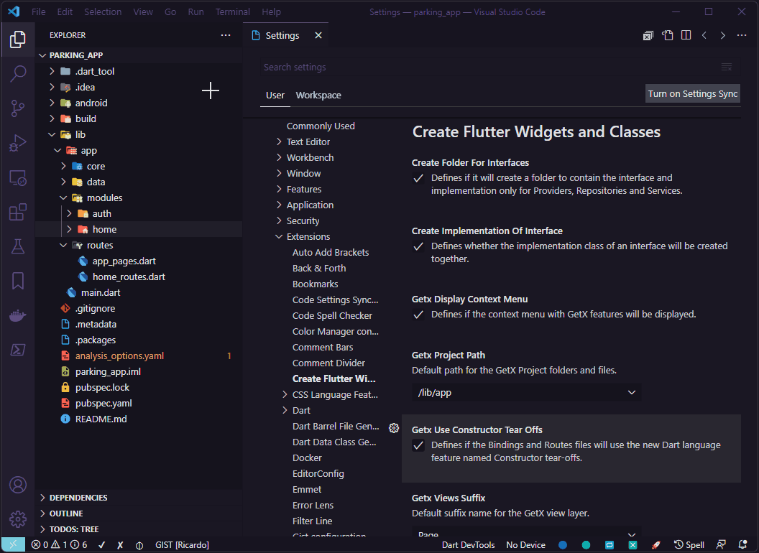
Task: Click No Device in status bar
Action: click(525, 545)
